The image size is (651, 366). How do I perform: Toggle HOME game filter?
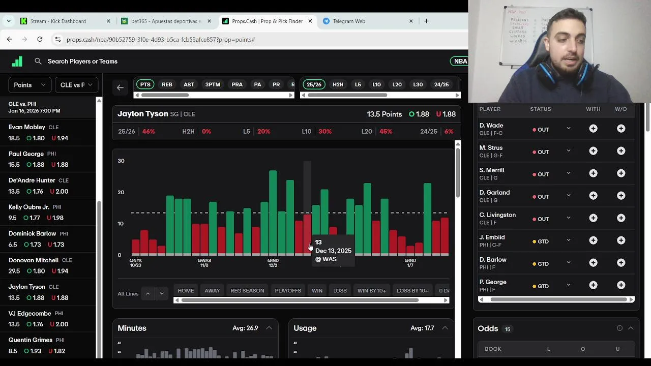pos(186,291)
